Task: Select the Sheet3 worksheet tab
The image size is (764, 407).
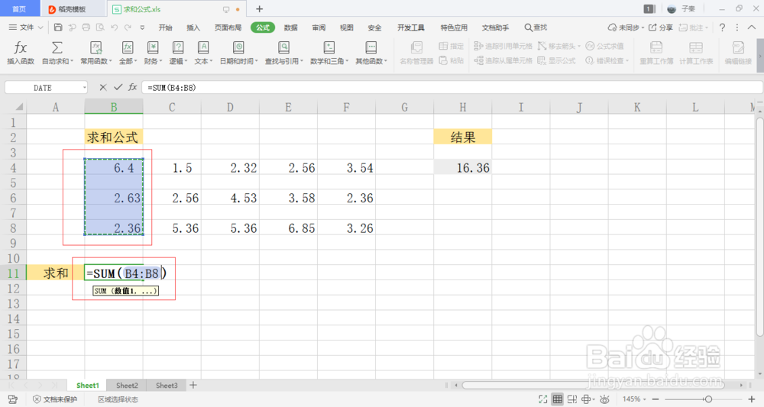Action: click(167, 385)
